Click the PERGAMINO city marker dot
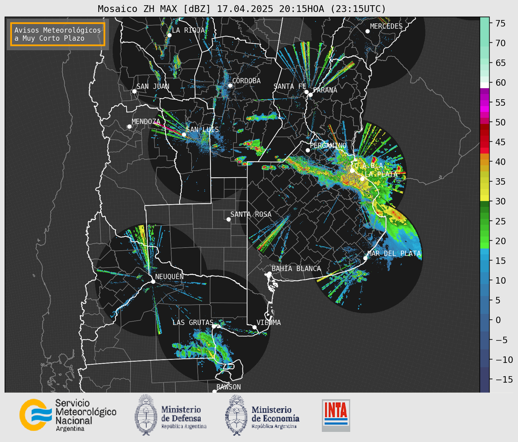Image resolution: width=518 pixels, height=442 pixels. tap(308, 150)
